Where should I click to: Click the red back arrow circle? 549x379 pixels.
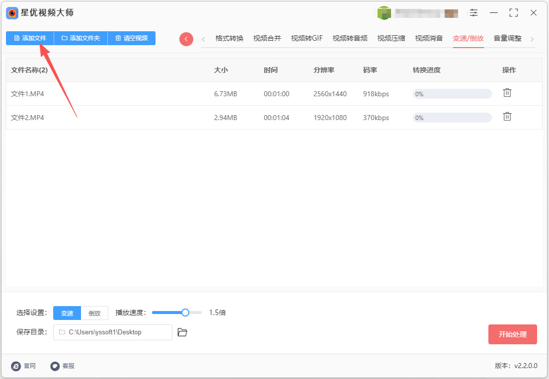(x=186, y=39)
